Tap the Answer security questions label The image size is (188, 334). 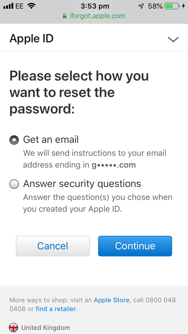click(82, 184)
